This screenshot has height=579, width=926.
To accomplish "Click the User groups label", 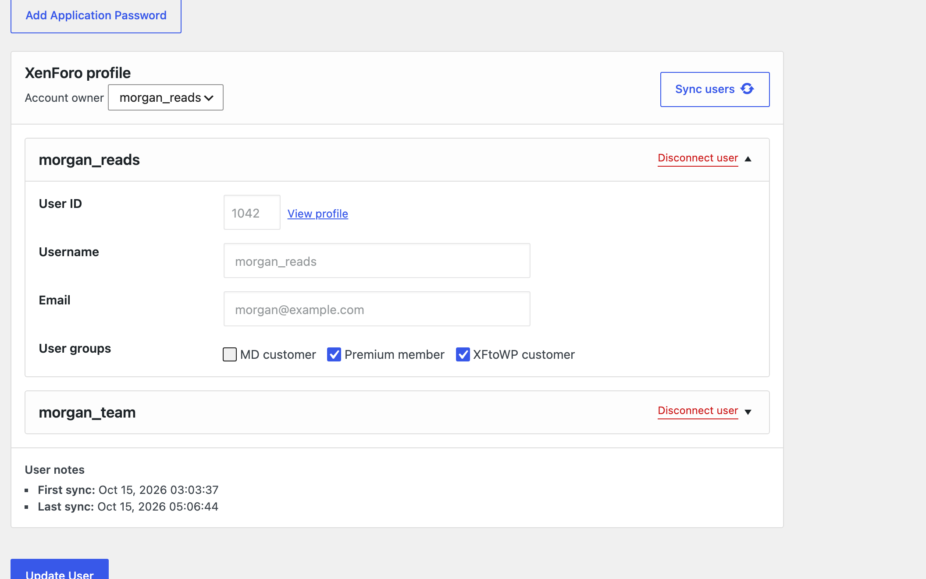I will pyautogui.click(x=75, y=348).
